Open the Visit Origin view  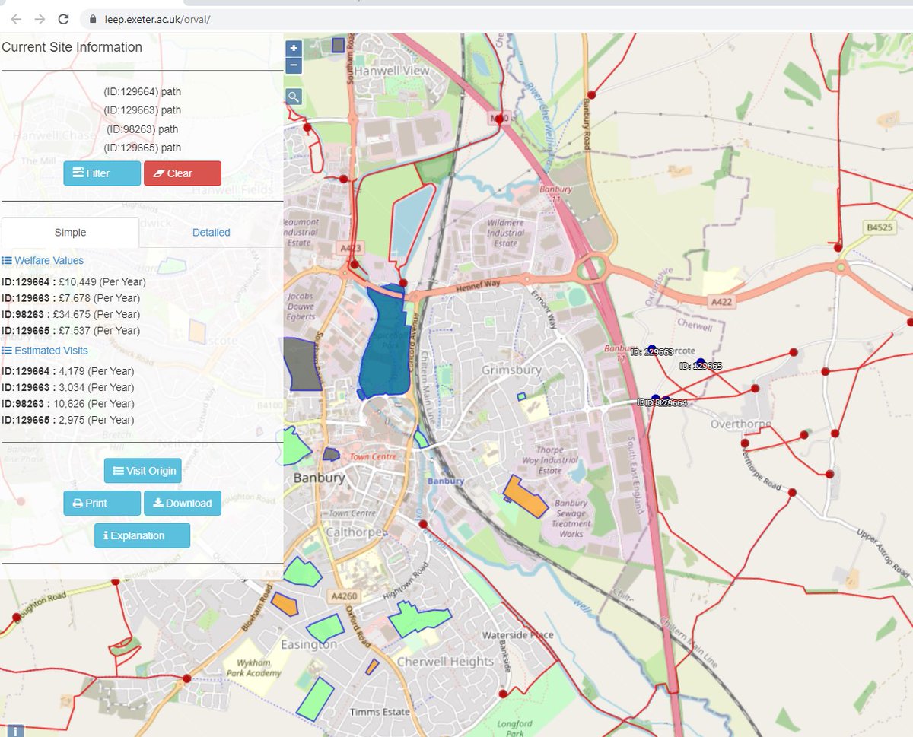click(143, 471)
